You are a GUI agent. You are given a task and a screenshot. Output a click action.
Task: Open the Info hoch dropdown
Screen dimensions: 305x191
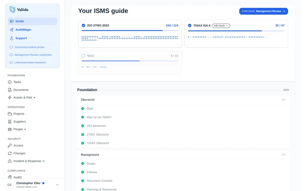221,26
